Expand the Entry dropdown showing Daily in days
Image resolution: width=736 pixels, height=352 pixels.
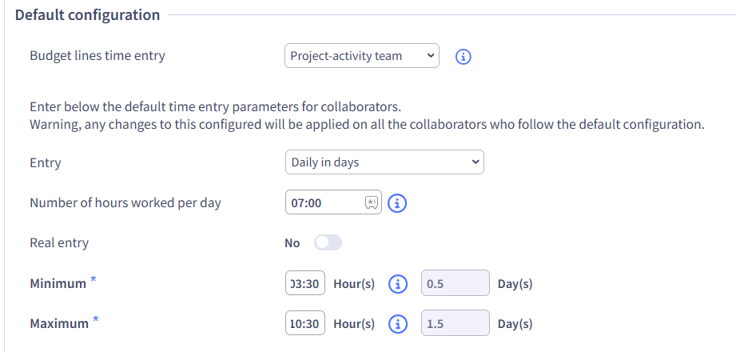coord(384,162)
